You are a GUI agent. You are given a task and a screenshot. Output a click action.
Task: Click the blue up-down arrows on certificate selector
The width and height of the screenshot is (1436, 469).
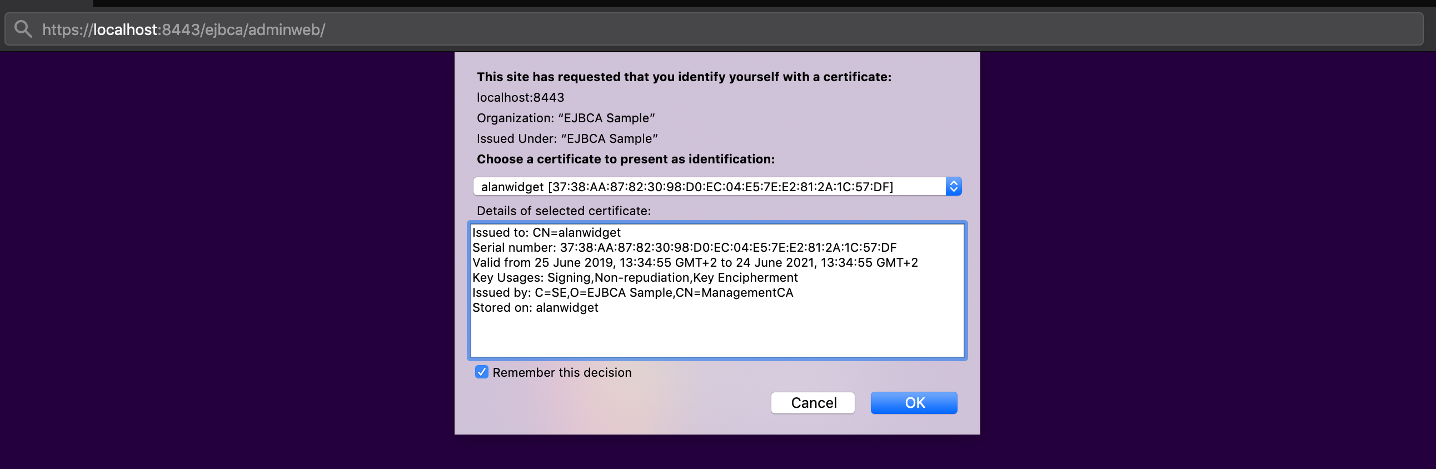coord(953,186)
